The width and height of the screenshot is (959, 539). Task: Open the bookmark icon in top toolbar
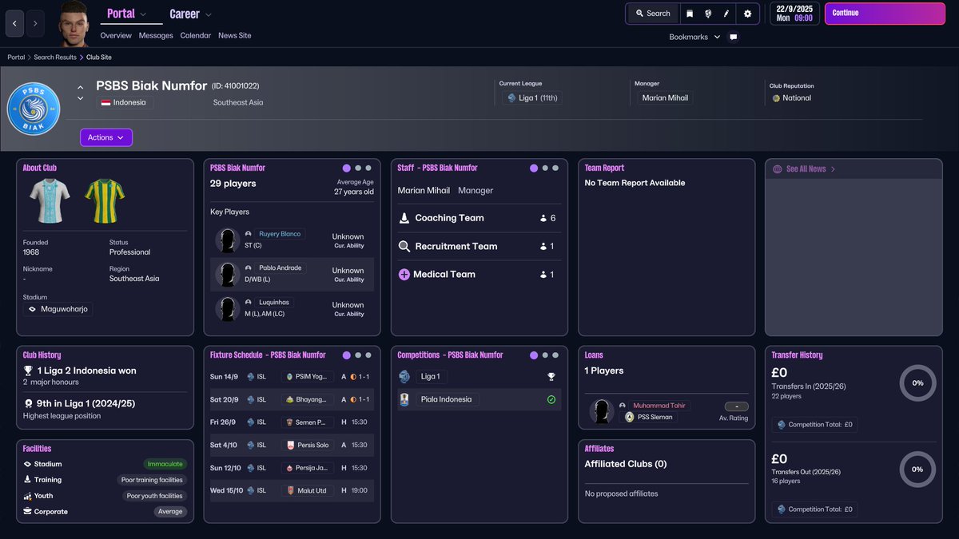pos(690,14)
